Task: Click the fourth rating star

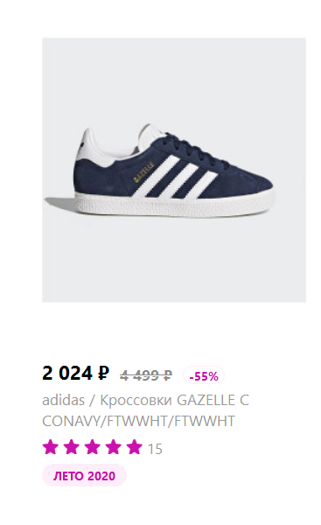Action: click(x=113, y=447)
